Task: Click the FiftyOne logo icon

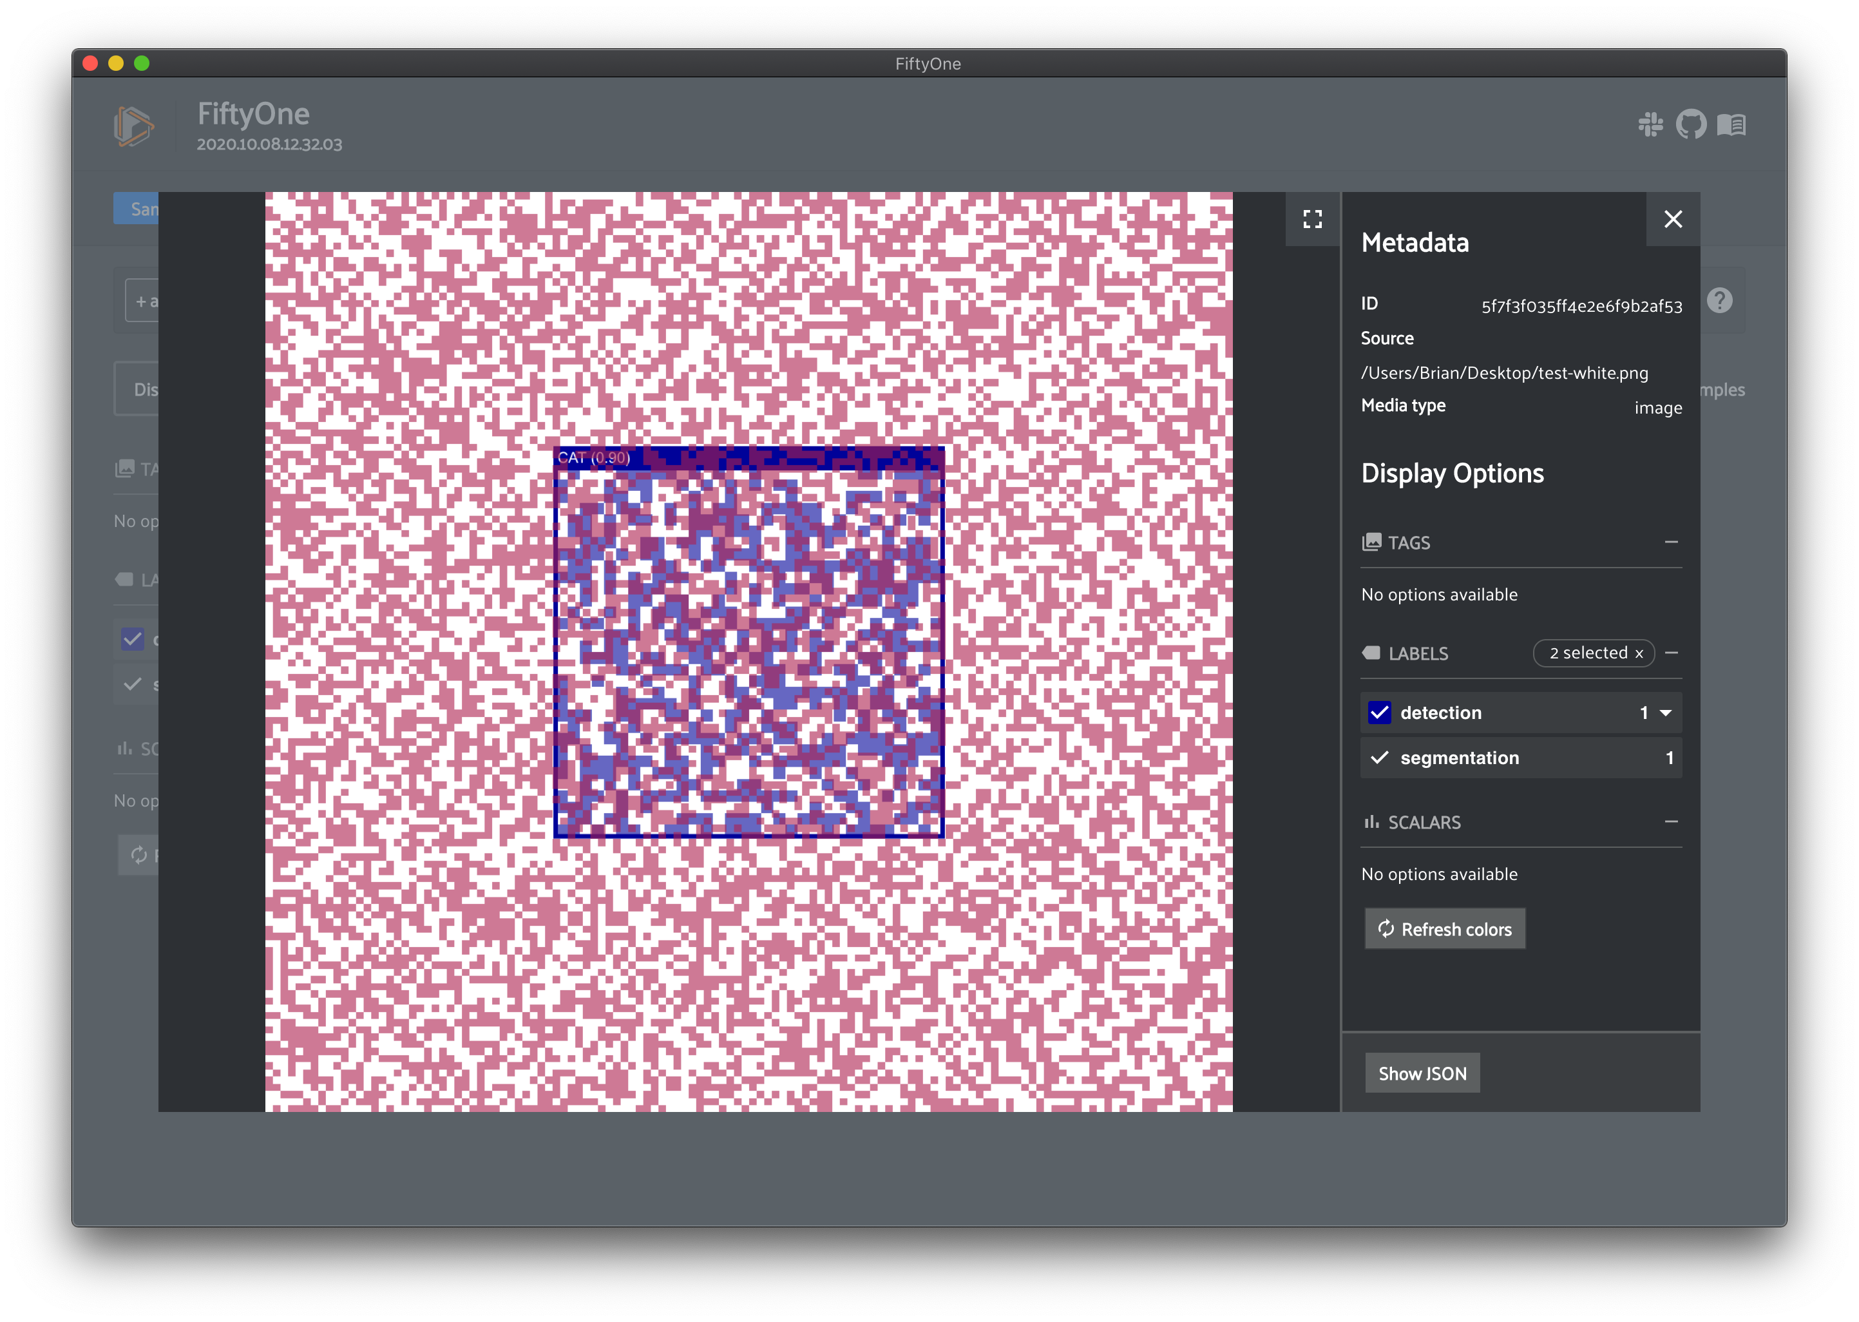Action: pos(133,126)
